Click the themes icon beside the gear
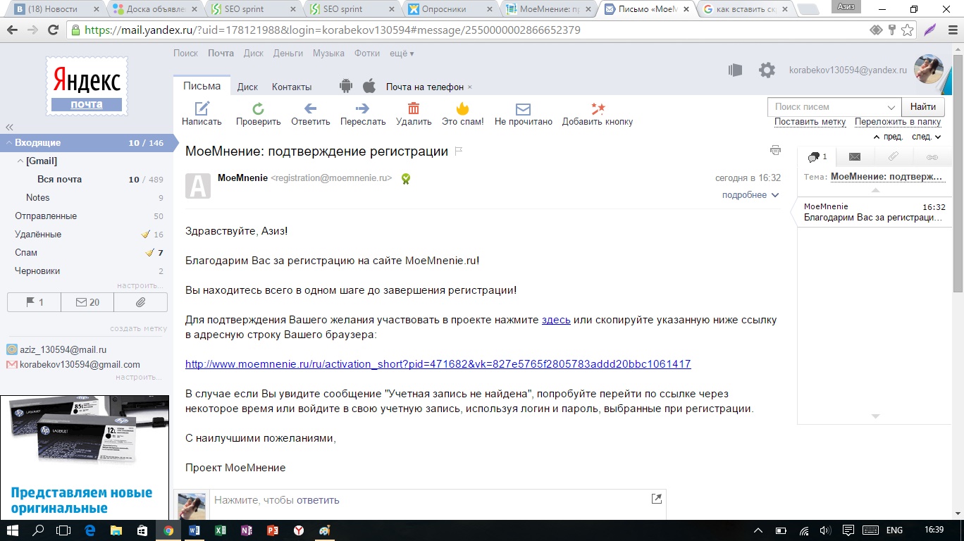 734,70
